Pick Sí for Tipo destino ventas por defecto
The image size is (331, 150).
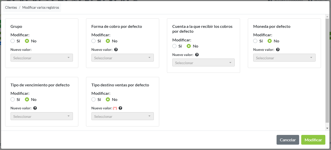[x=93, y=99]
